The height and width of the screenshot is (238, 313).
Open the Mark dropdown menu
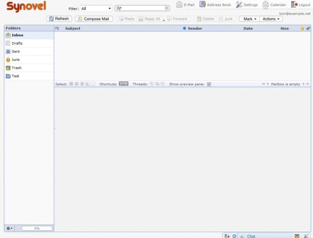tap(250, 19)
